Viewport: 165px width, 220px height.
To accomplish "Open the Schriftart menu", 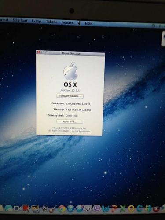I will click(x=20, y=20).
